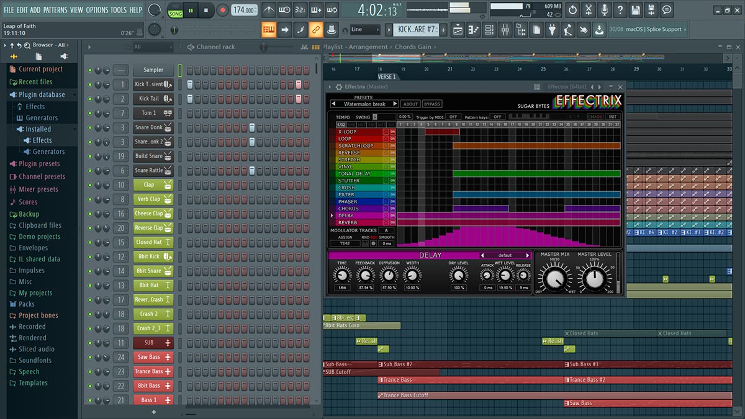The height and width of the screenshot is (419, 745).
Task: Select the typing keyboard piano icon
Action: coord(269,29)
